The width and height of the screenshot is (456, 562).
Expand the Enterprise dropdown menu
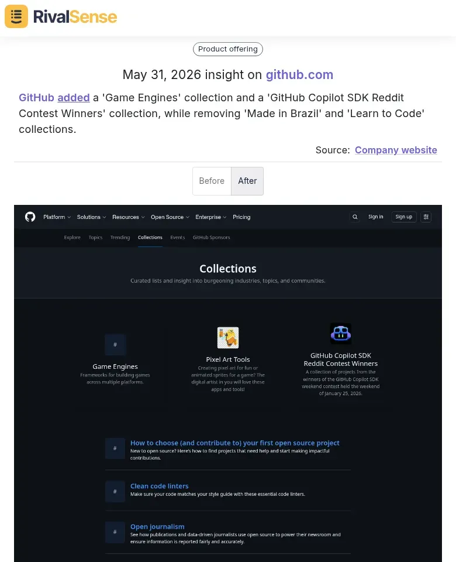click(211, 217)
